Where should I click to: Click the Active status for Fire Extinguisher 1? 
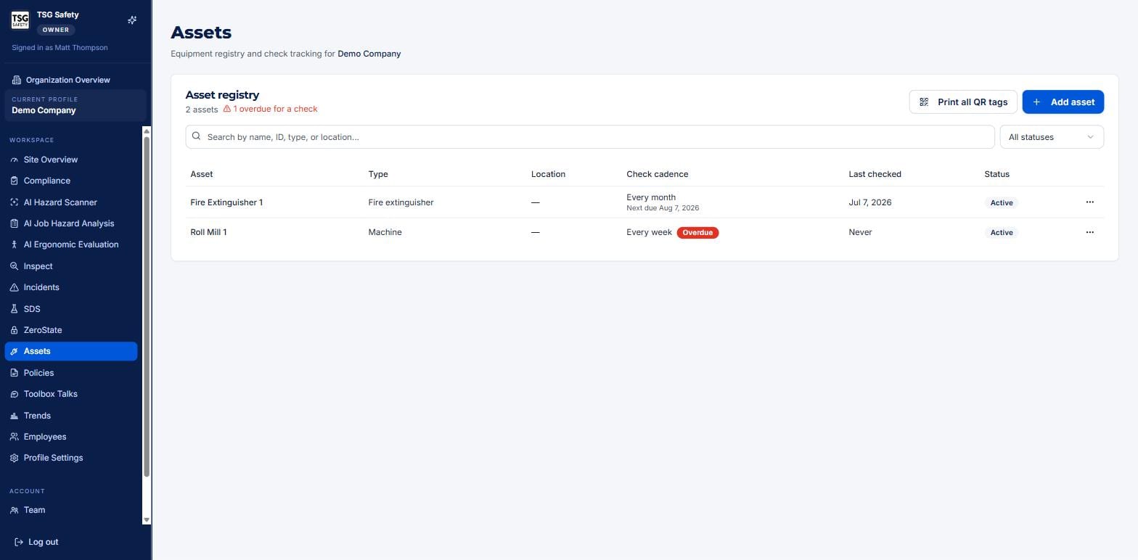pyautogui.click(x=1002, y=203)
